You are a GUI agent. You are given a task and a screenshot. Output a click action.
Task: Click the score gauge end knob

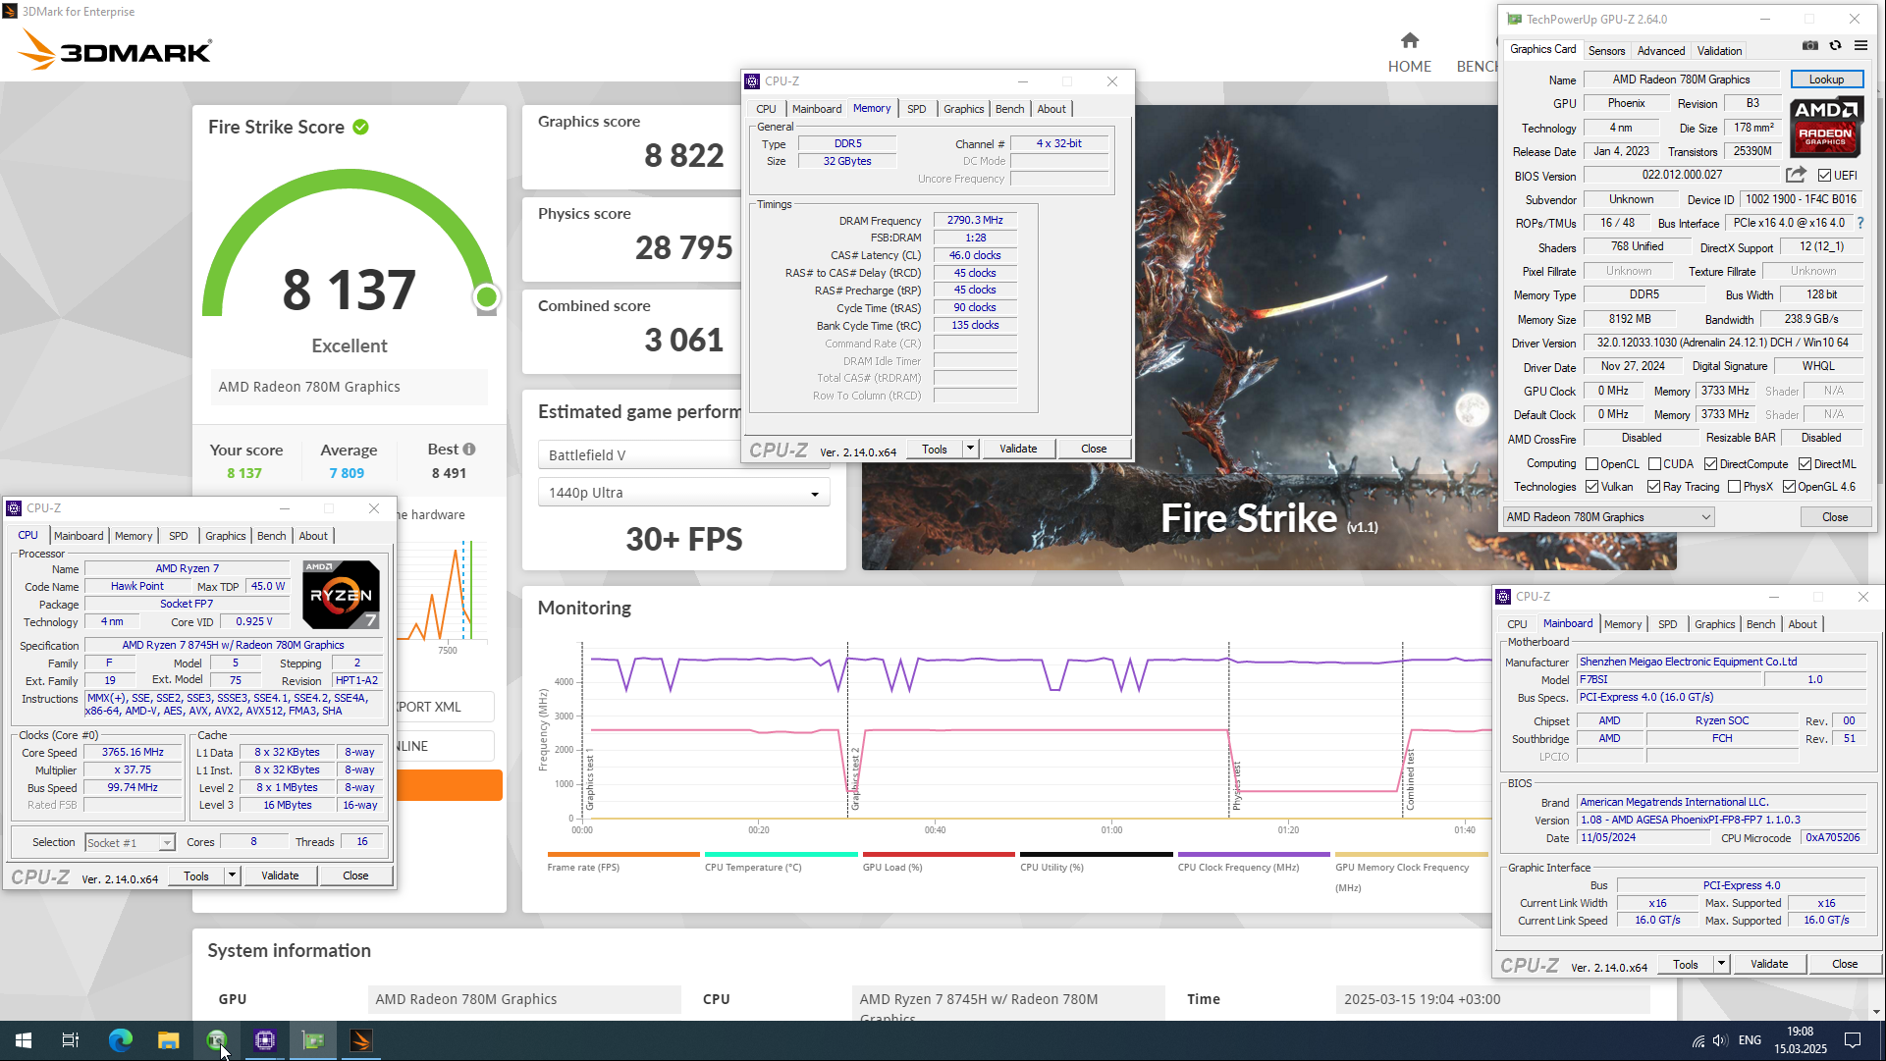486,296
